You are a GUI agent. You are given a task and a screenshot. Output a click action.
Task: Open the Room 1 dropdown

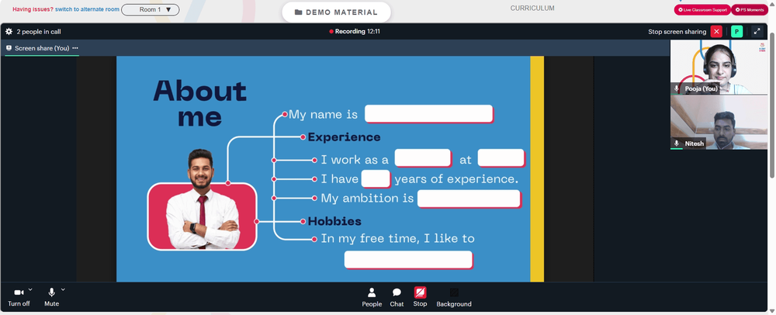(151, 9)
